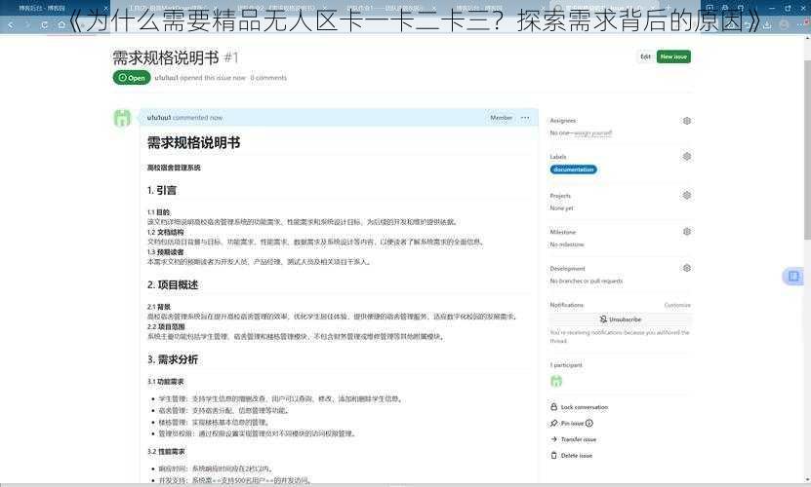Viewport: 811px width, 487px height.
Task: Click the Edit button for the issue title
Action: click(645, 56)
